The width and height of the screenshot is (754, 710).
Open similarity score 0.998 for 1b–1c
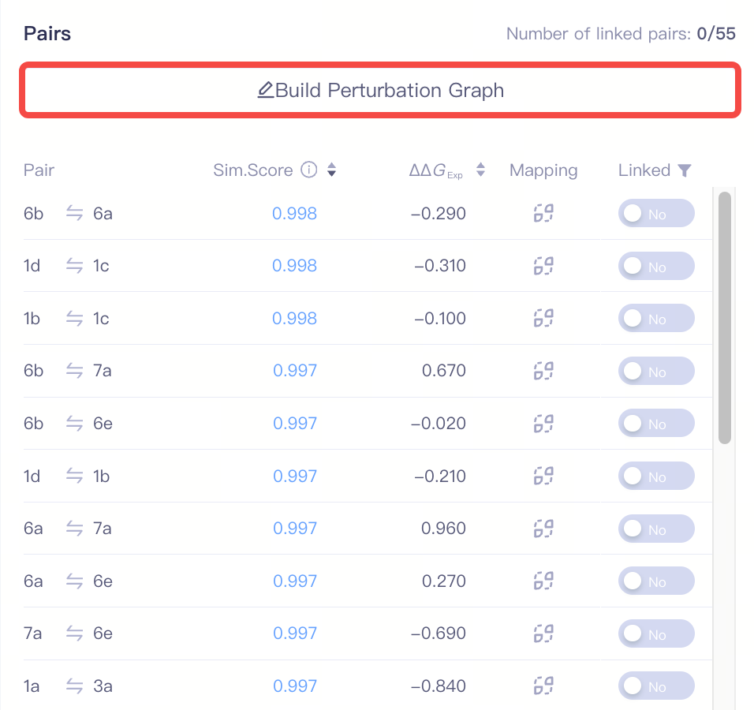click(x=294, y=319)
